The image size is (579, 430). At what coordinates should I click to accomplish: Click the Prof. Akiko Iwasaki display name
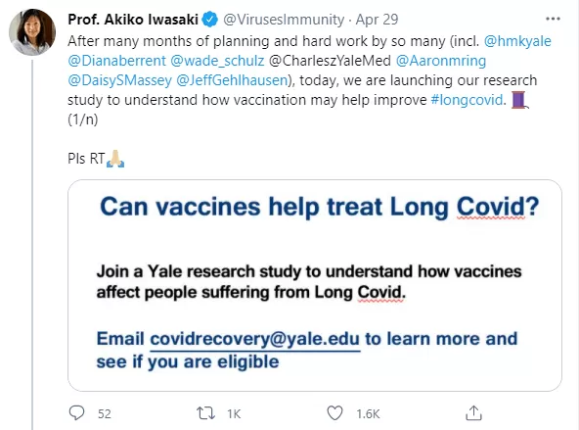[x=133, y=20]
